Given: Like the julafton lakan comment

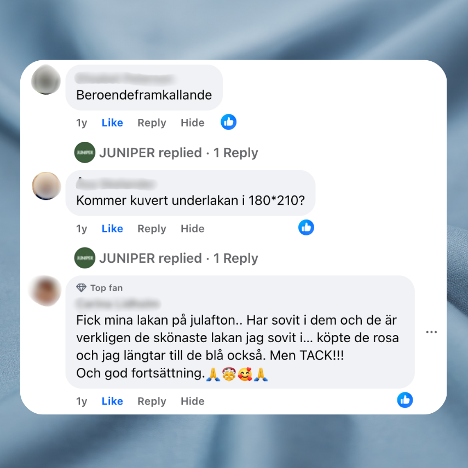Looking at the screenshot, I should pos(112,401).
